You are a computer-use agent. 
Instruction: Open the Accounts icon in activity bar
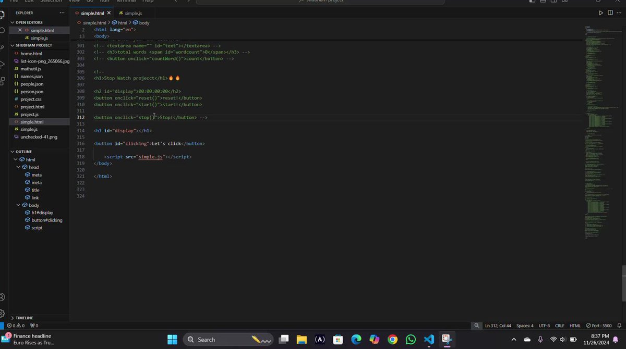point(2,297)
